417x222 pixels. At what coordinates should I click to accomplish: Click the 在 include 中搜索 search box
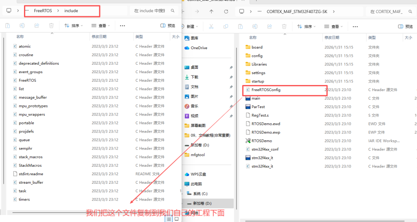(x=151, y=11)
